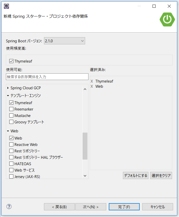Click the Web category header label
Image resolution: width=179 pixels, height=217 pixels.
tap(14, 131)
